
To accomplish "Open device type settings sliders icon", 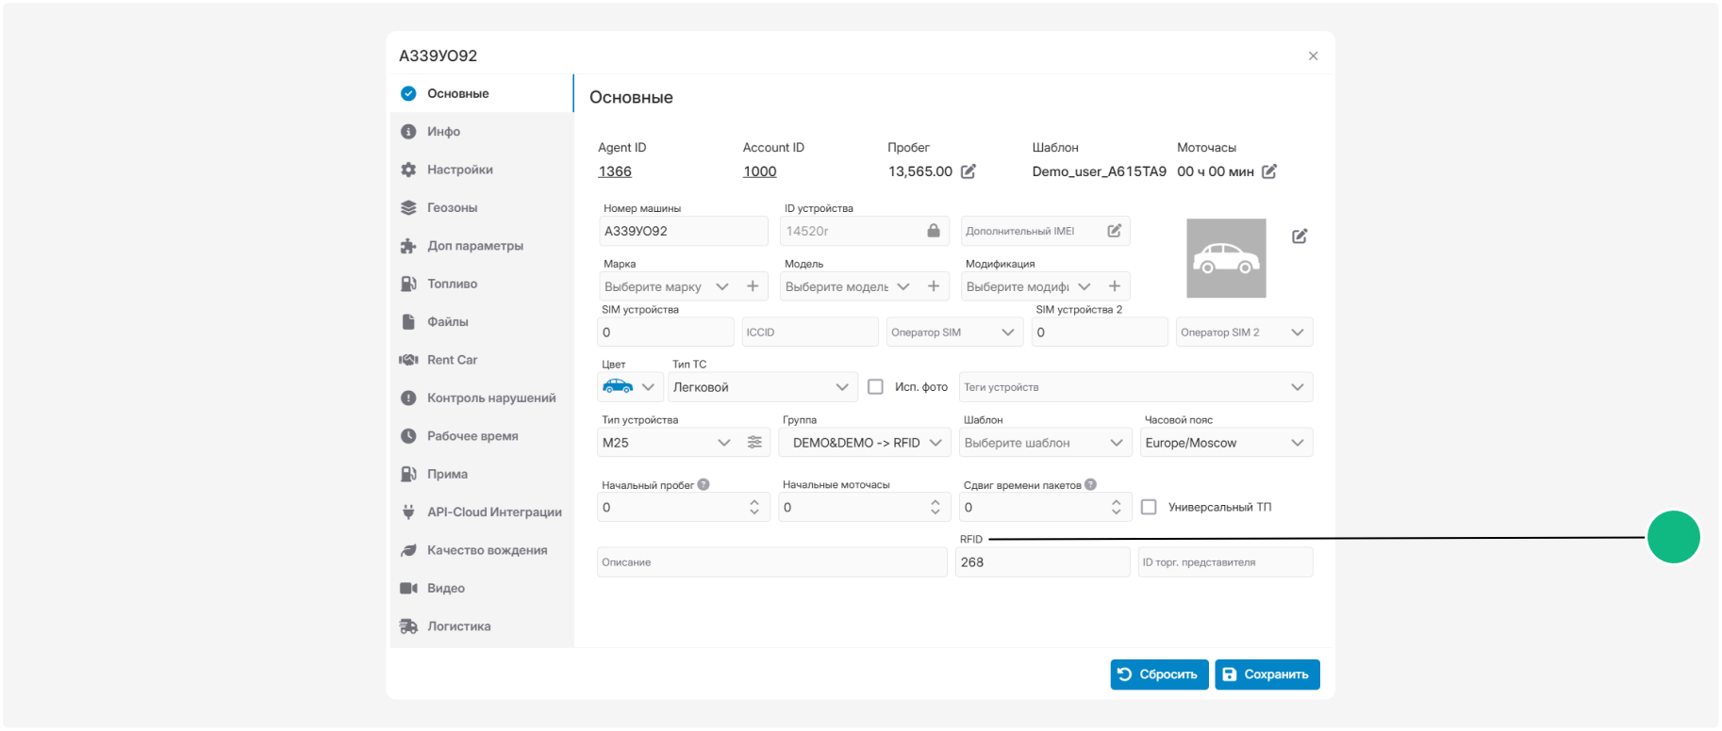I will coord(754,443).
